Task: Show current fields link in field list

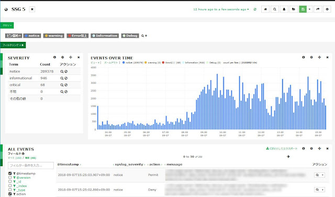Action: (x=30, y=158)
